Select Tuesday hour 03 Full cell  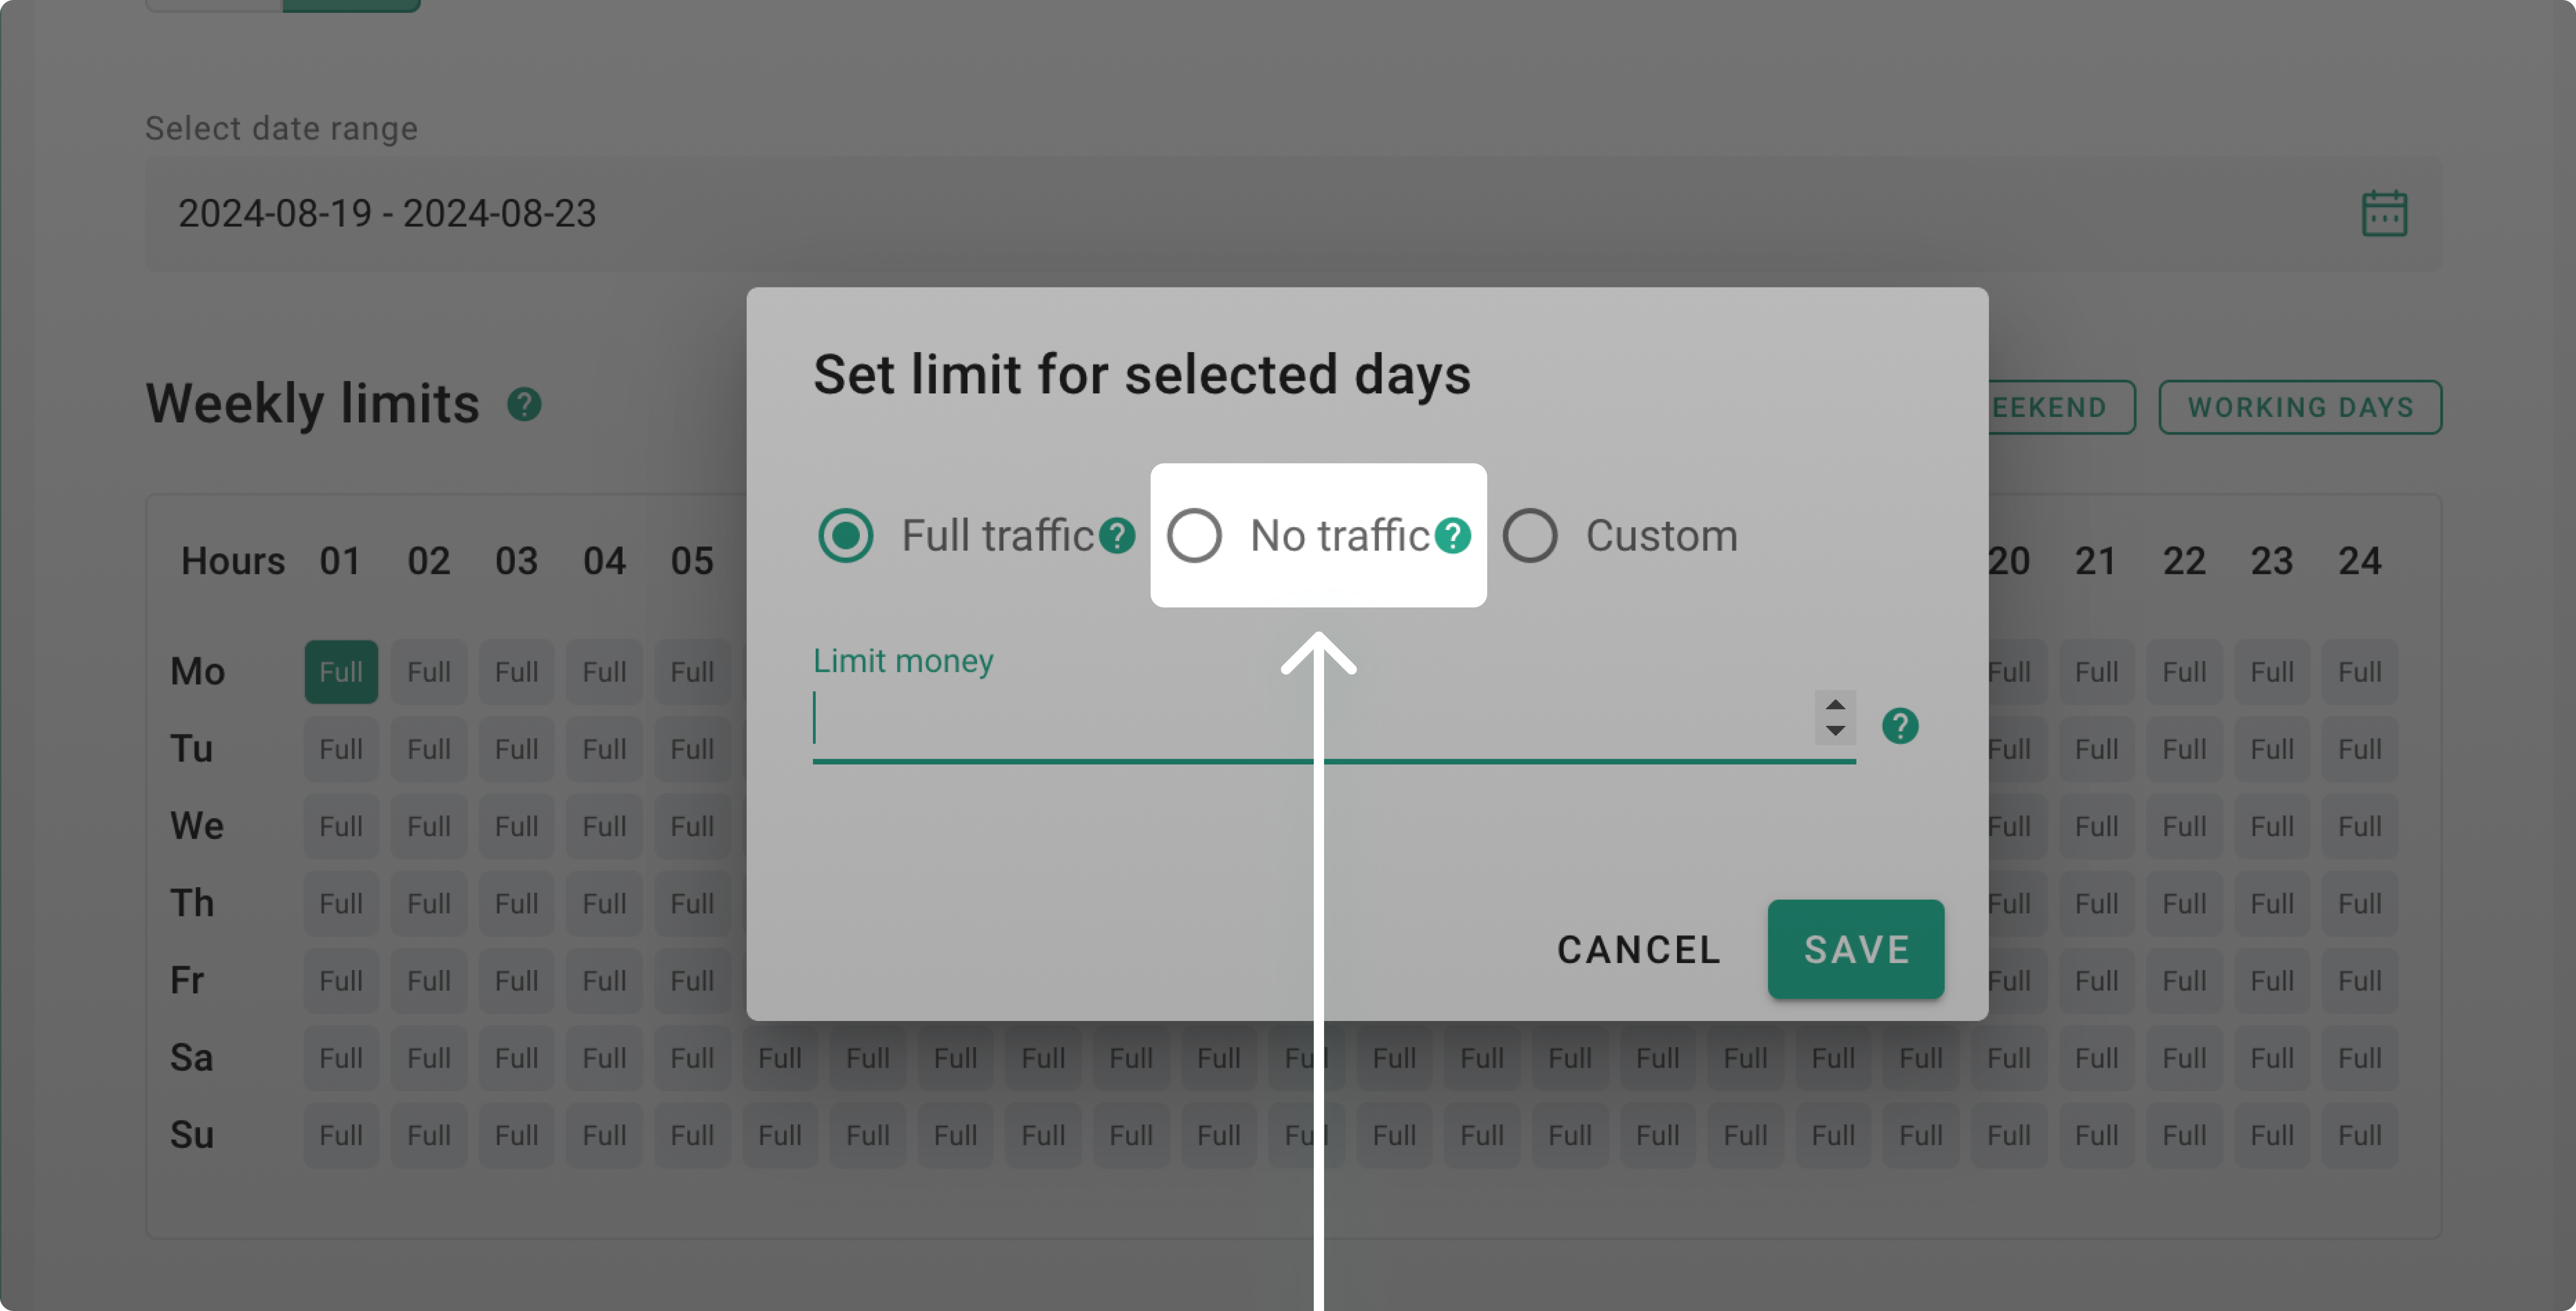(x=516, y=749)
